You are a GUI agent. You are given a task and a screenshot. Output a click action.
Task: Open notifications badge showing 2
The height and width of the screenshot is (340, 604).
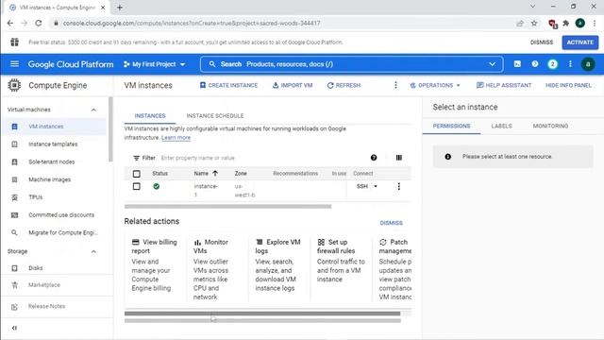coord(552,64)
